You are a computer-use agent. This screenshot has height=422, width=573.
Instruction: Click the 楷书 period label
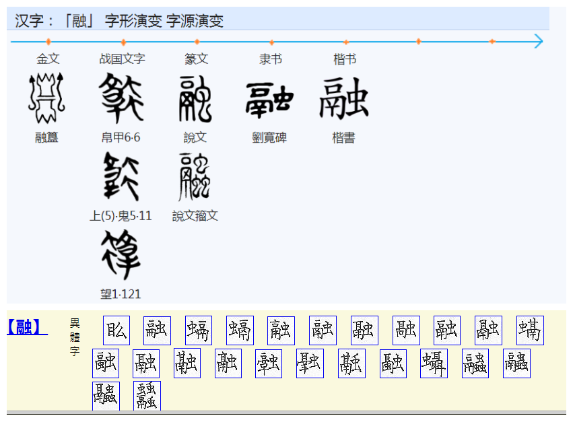pyautogui.click(x=345, y=59)
